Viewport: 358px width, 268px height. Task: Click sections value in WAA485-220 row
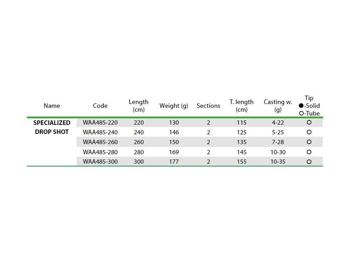click(x=208, y=122)
